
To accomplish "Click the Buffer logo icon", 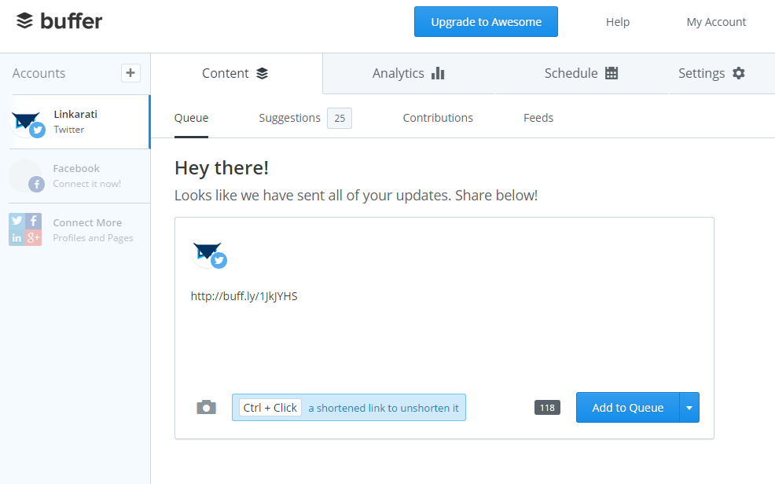I will click(x=25, y=21).
